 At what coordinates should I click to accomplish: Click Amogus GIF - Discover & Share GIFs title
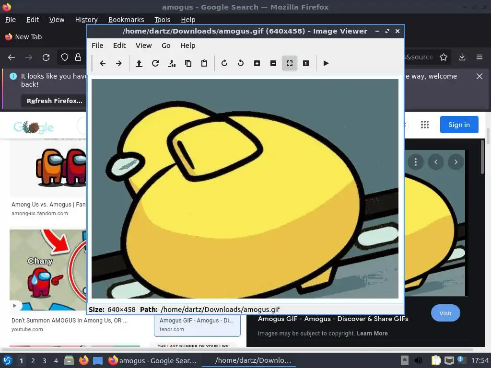[x=333, y=319]
